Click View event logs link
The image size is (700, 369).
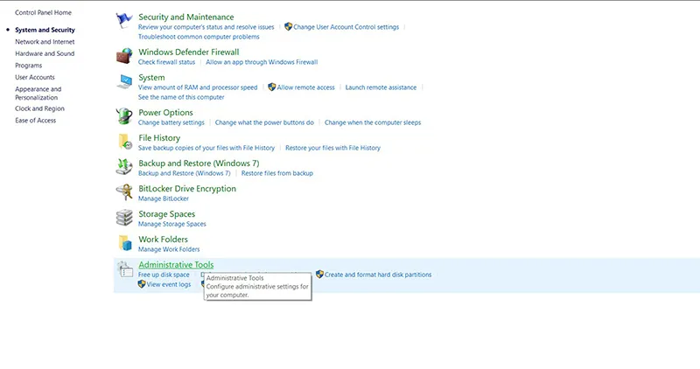[169, 284]
